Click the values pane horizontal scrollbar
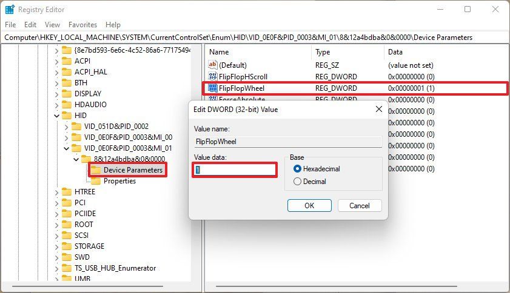 coord(337,286)
